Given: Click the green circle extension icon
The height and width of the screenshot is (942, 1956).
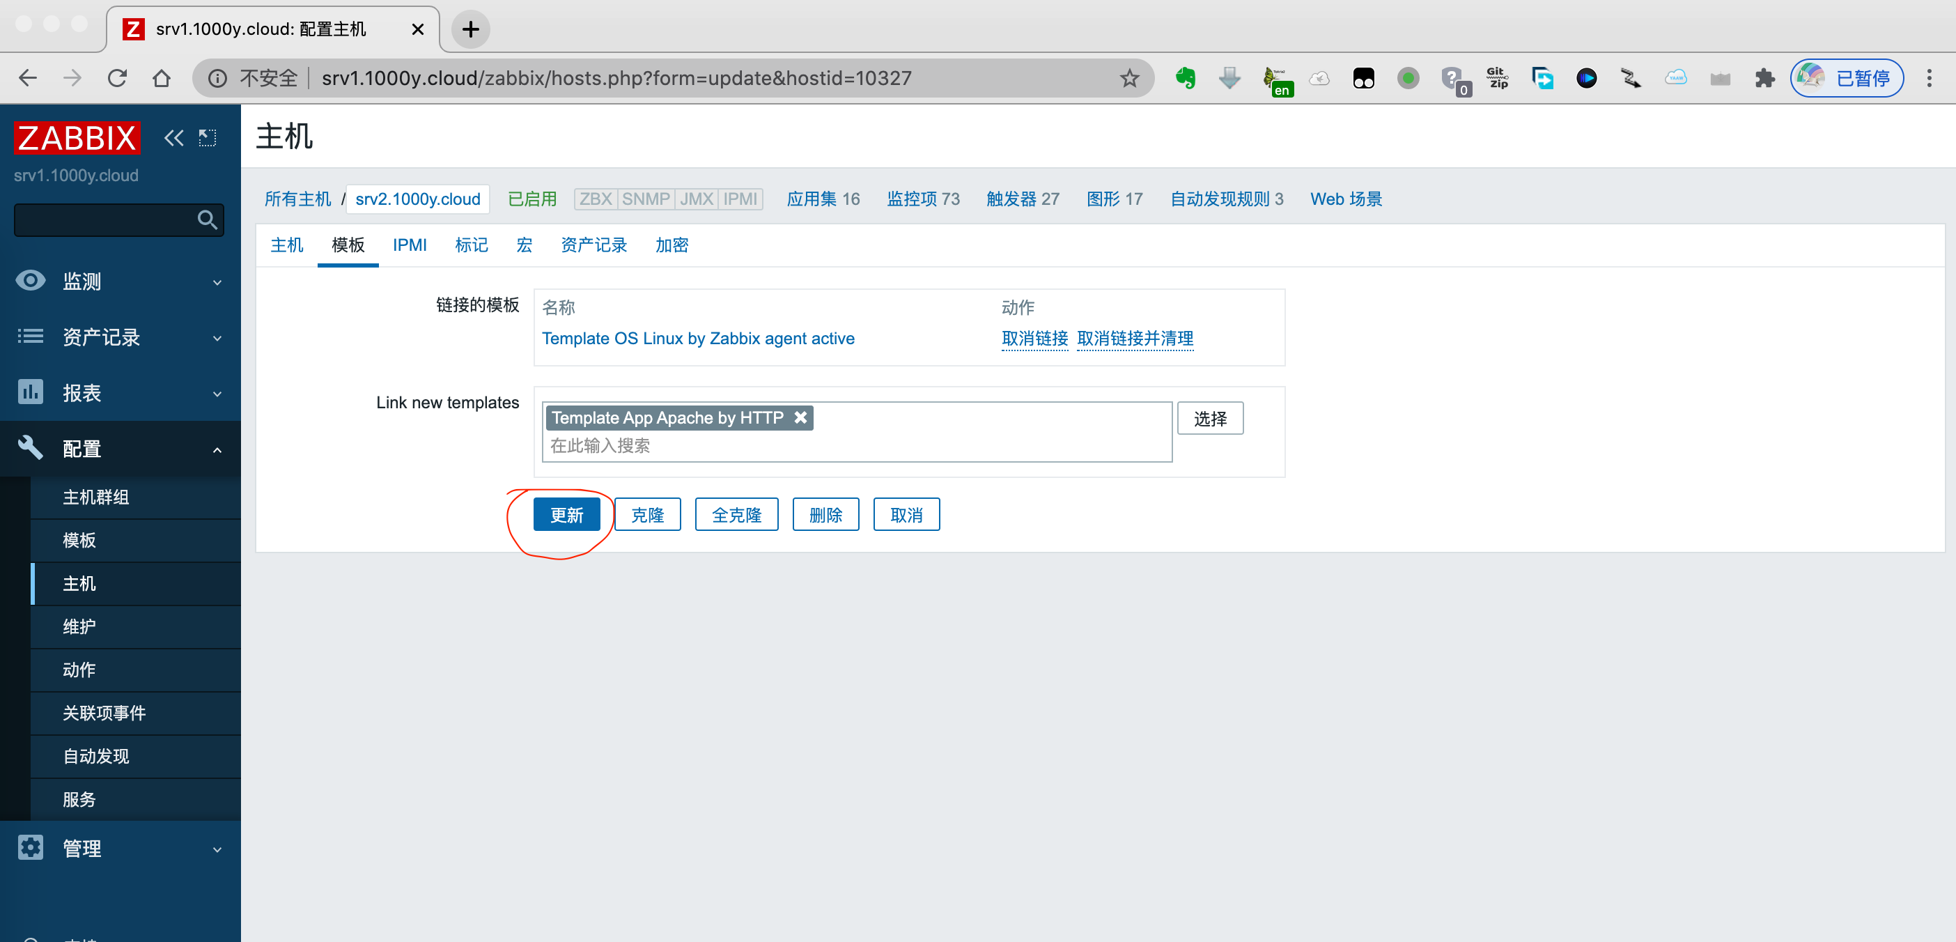Looking at the screenshot, I should tap(1408, 78).
